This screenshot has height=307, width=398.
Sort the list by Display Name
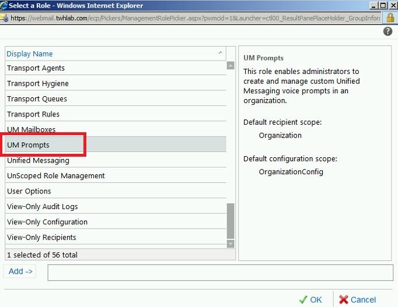pos(29,54)
